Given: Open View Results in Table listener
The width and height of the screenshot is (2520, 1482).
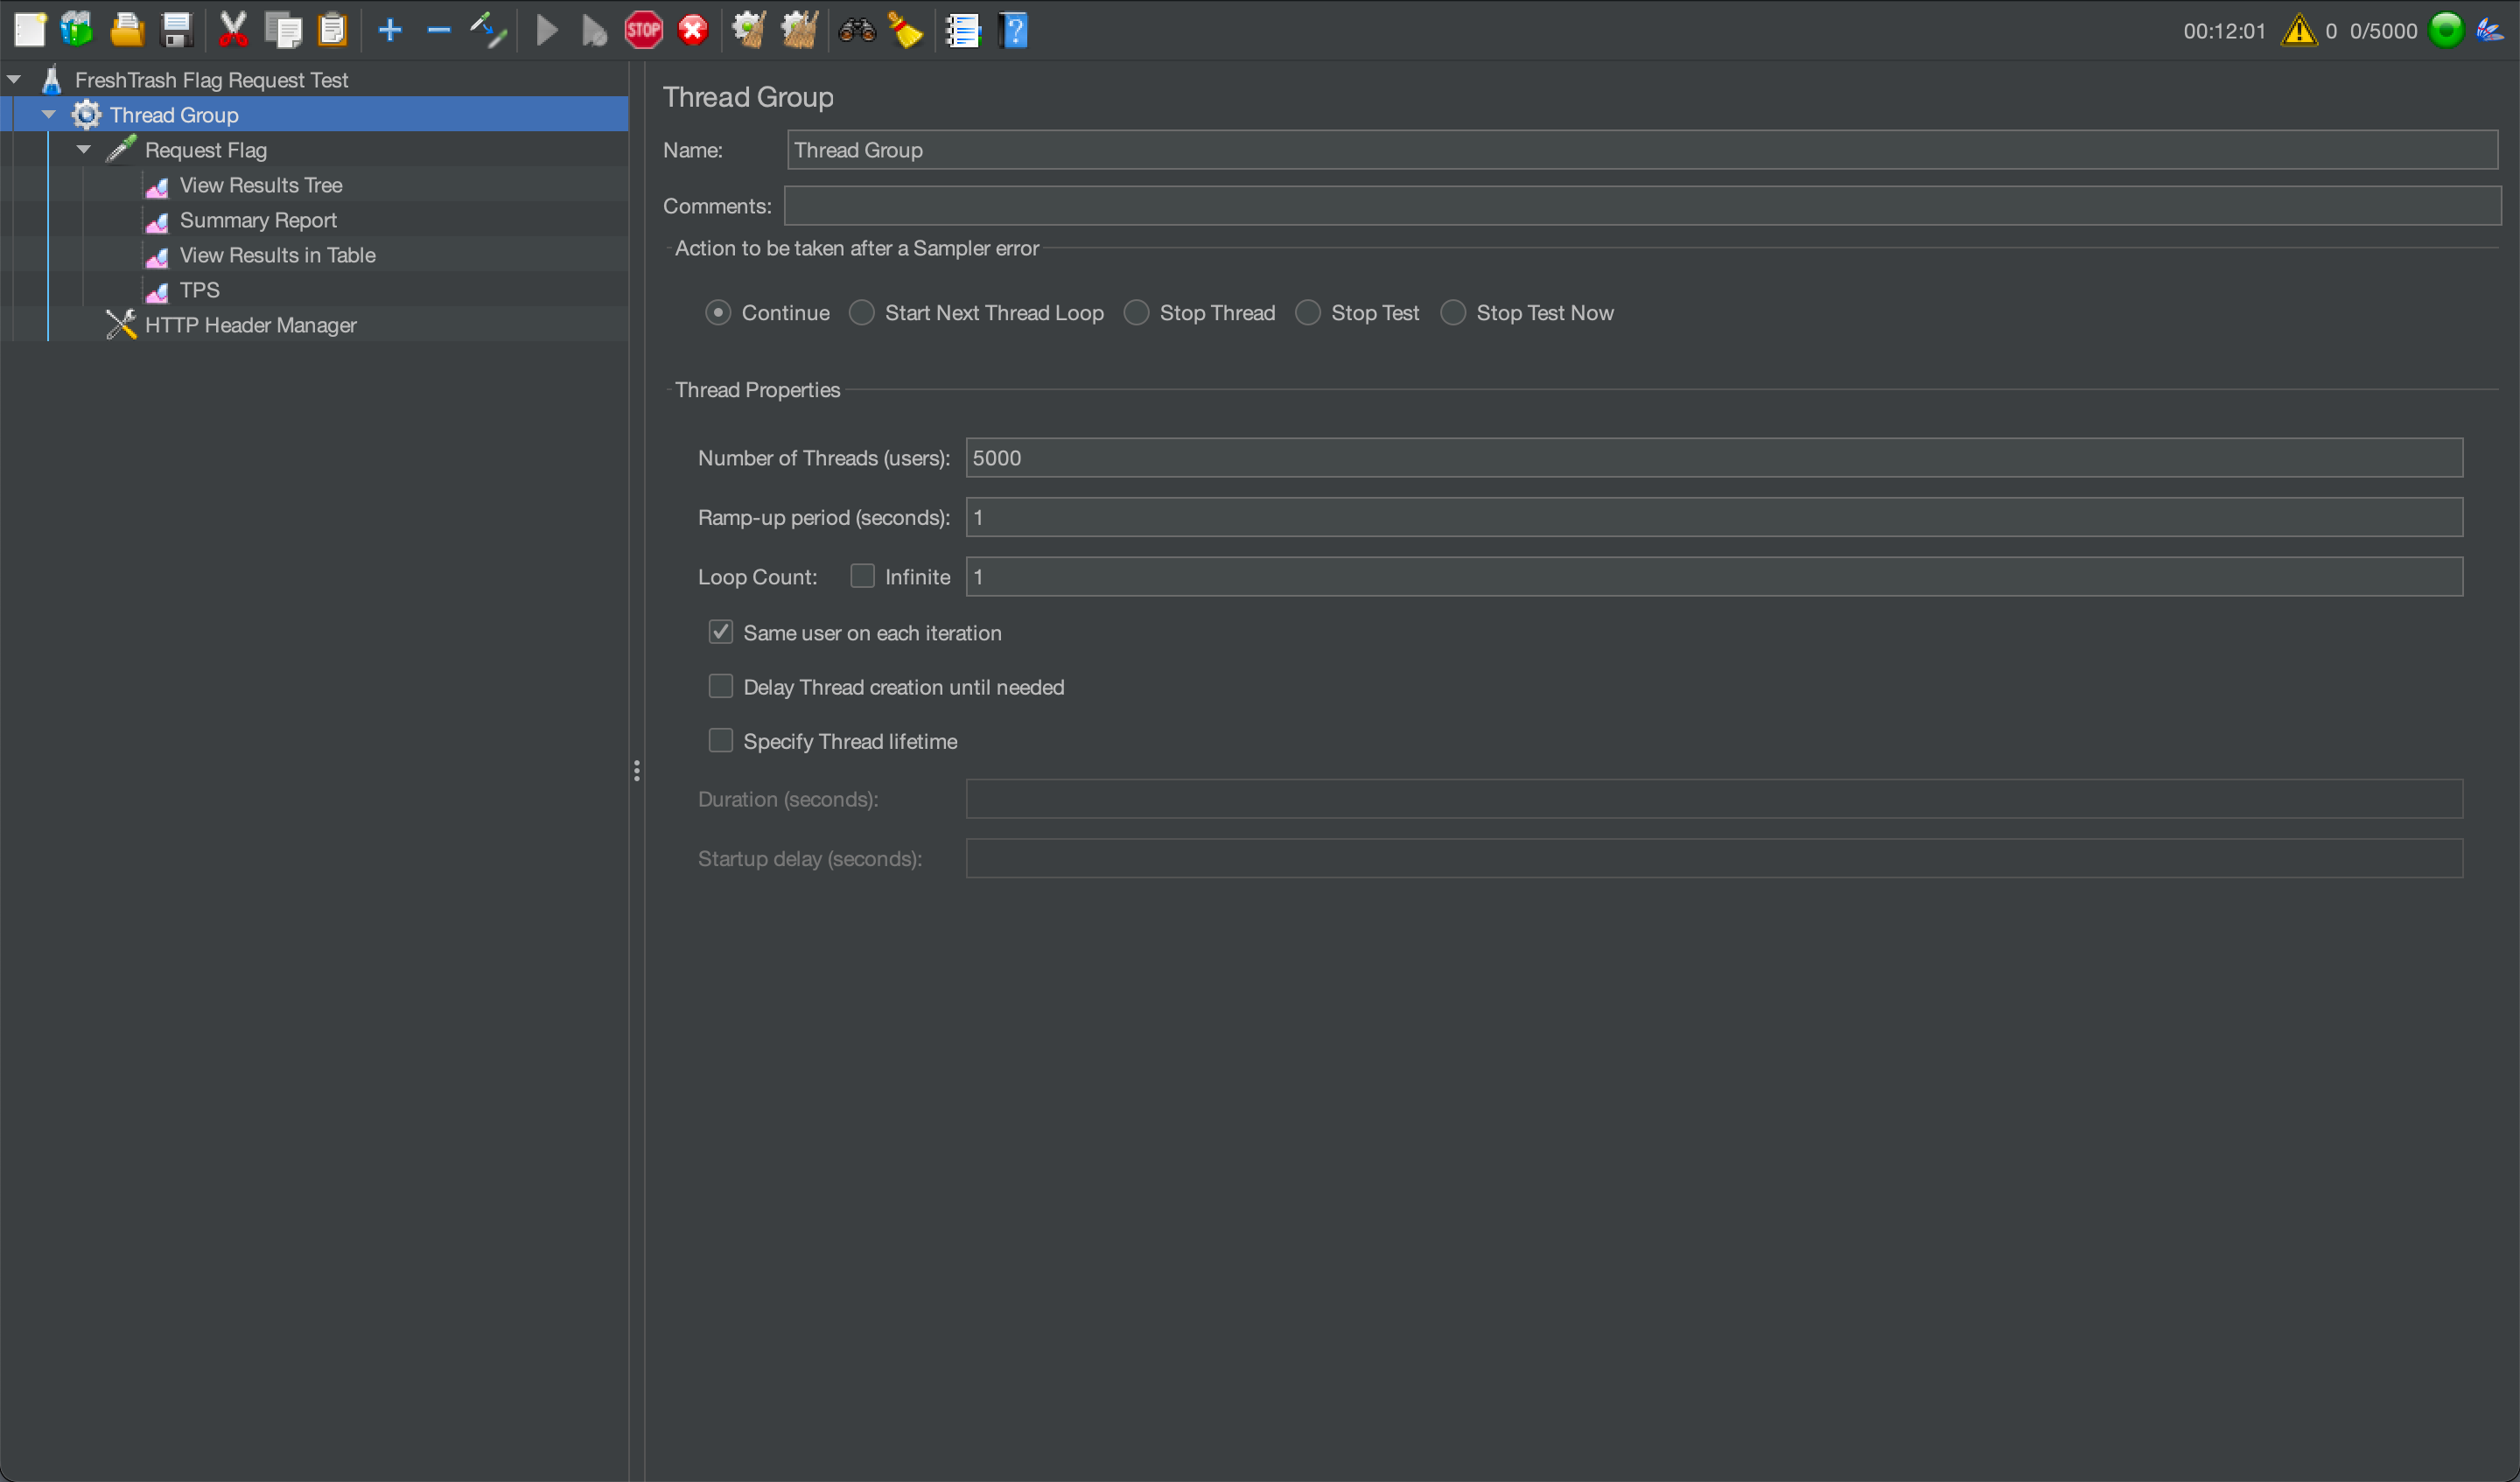Looking at the screenshot, I should (x=277, y=255).
